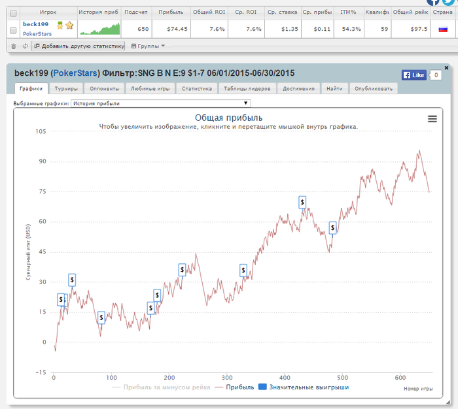Open the beck199 player link in the table
458x409 pixels.
[x=35, y=24]
